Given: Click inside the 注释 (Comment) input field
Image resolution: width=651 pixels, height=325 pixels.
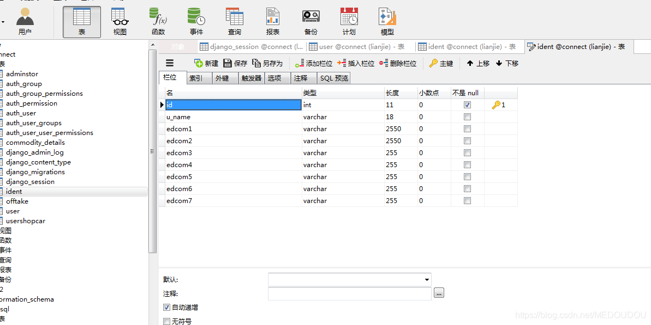Looking at the screenshot, I should pos(350,293).
